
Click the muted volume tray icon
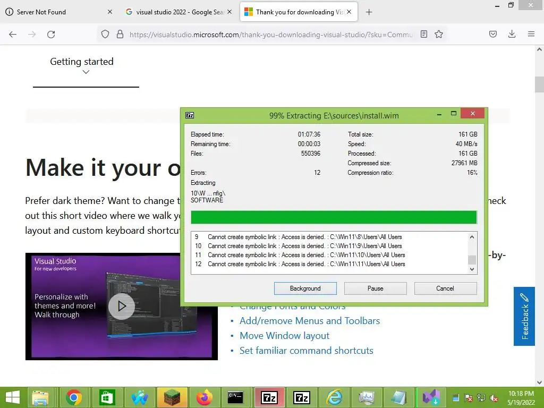point(494,398)
